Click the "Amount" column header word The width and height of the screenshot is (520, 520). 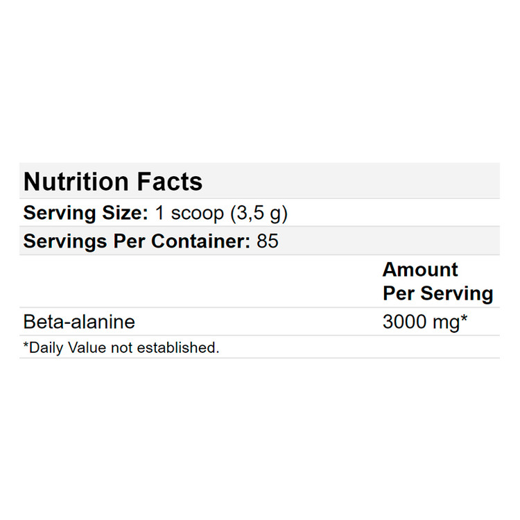420,270
